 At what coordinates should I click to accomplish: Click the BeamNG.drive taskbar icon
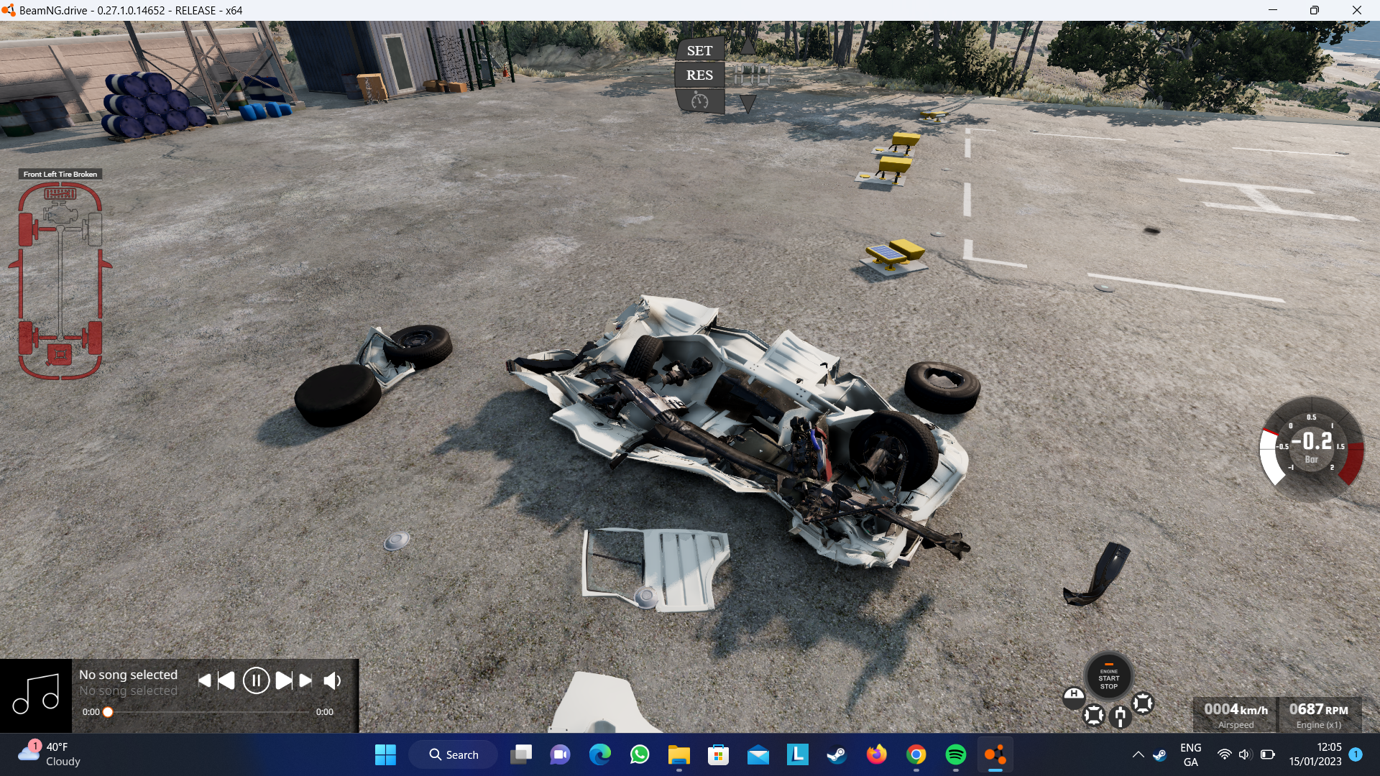click(995, 754)
